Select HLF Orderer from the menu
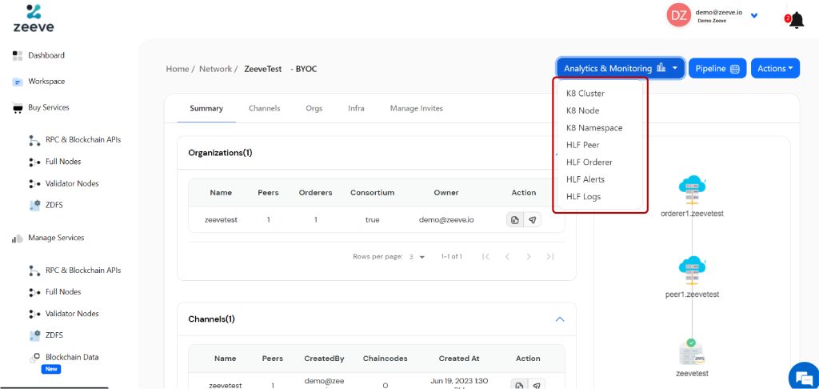The width and height of the screenshot is (819, 389). (x=589, y=162)
